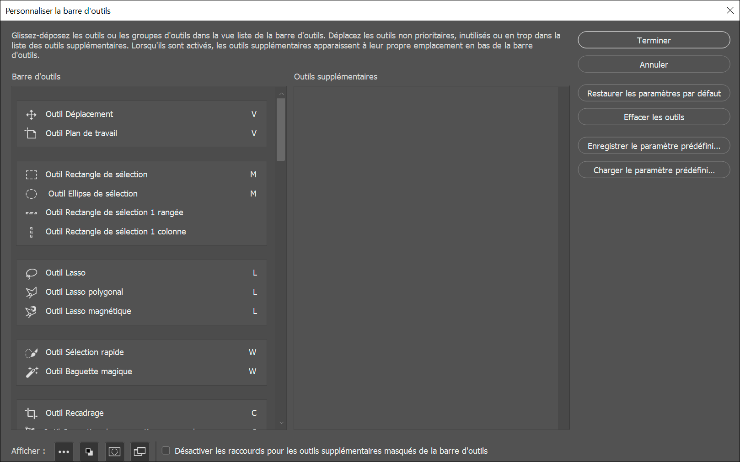
Task: Select the Rectangle de sélection marquee icon
Action: coord(31,175)
